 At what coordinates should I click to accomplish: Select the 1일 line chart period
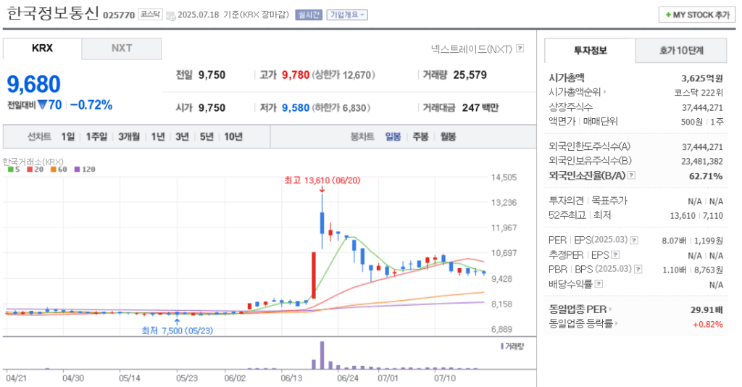(67, 137)
